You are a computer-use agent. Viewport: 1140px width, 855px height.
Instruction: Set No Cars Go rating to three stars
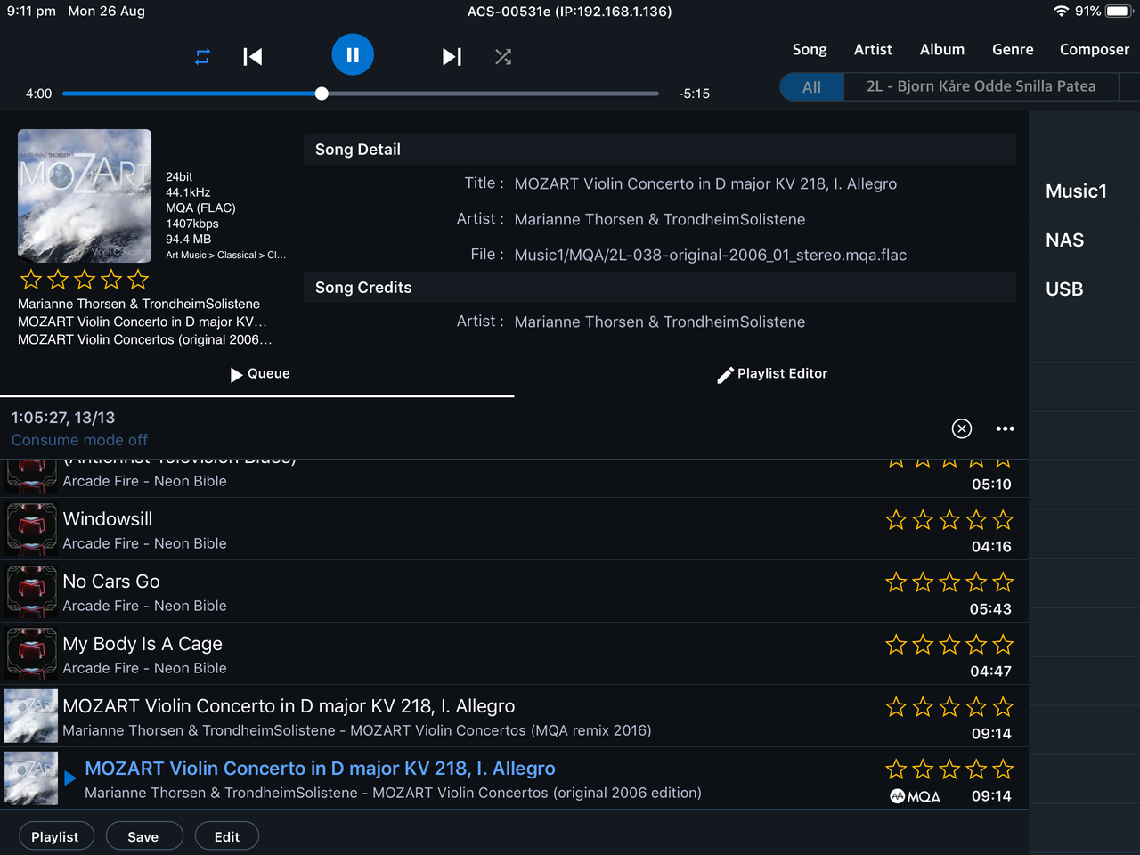[949, 582]
